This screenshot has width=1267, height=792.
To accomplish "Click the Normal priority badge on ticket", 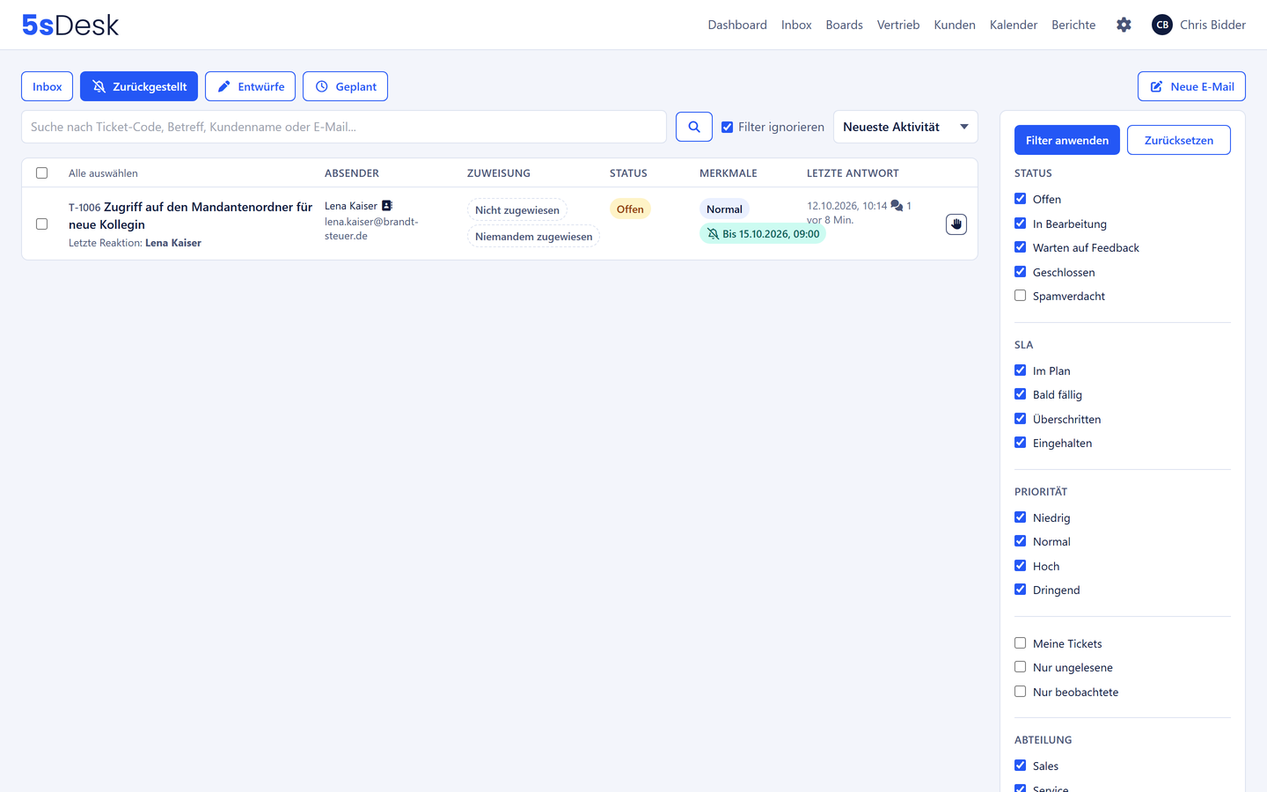I will (724, 209).
